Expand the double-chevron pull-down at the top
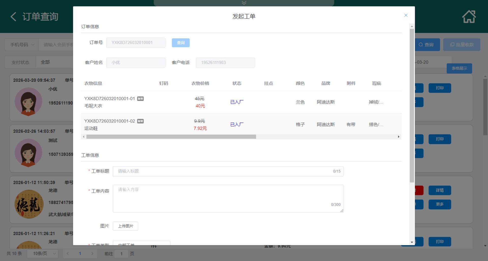 (244, 3)
